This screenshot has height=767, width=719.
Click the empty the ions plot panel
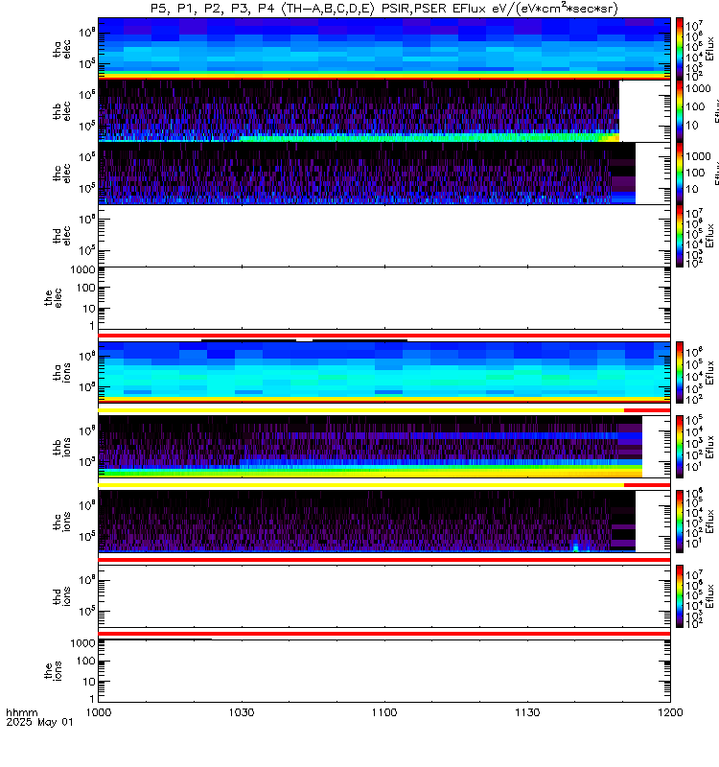[384, 671]
